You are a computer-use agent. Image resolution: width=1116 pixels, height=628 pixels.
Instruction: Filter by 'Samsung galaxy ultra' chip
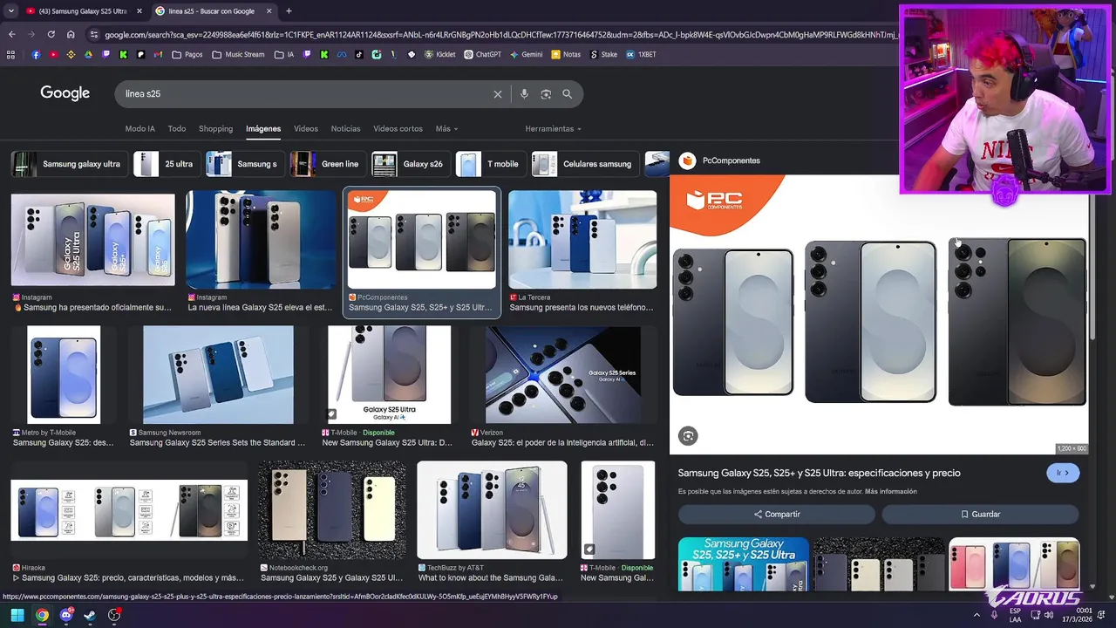69,164
